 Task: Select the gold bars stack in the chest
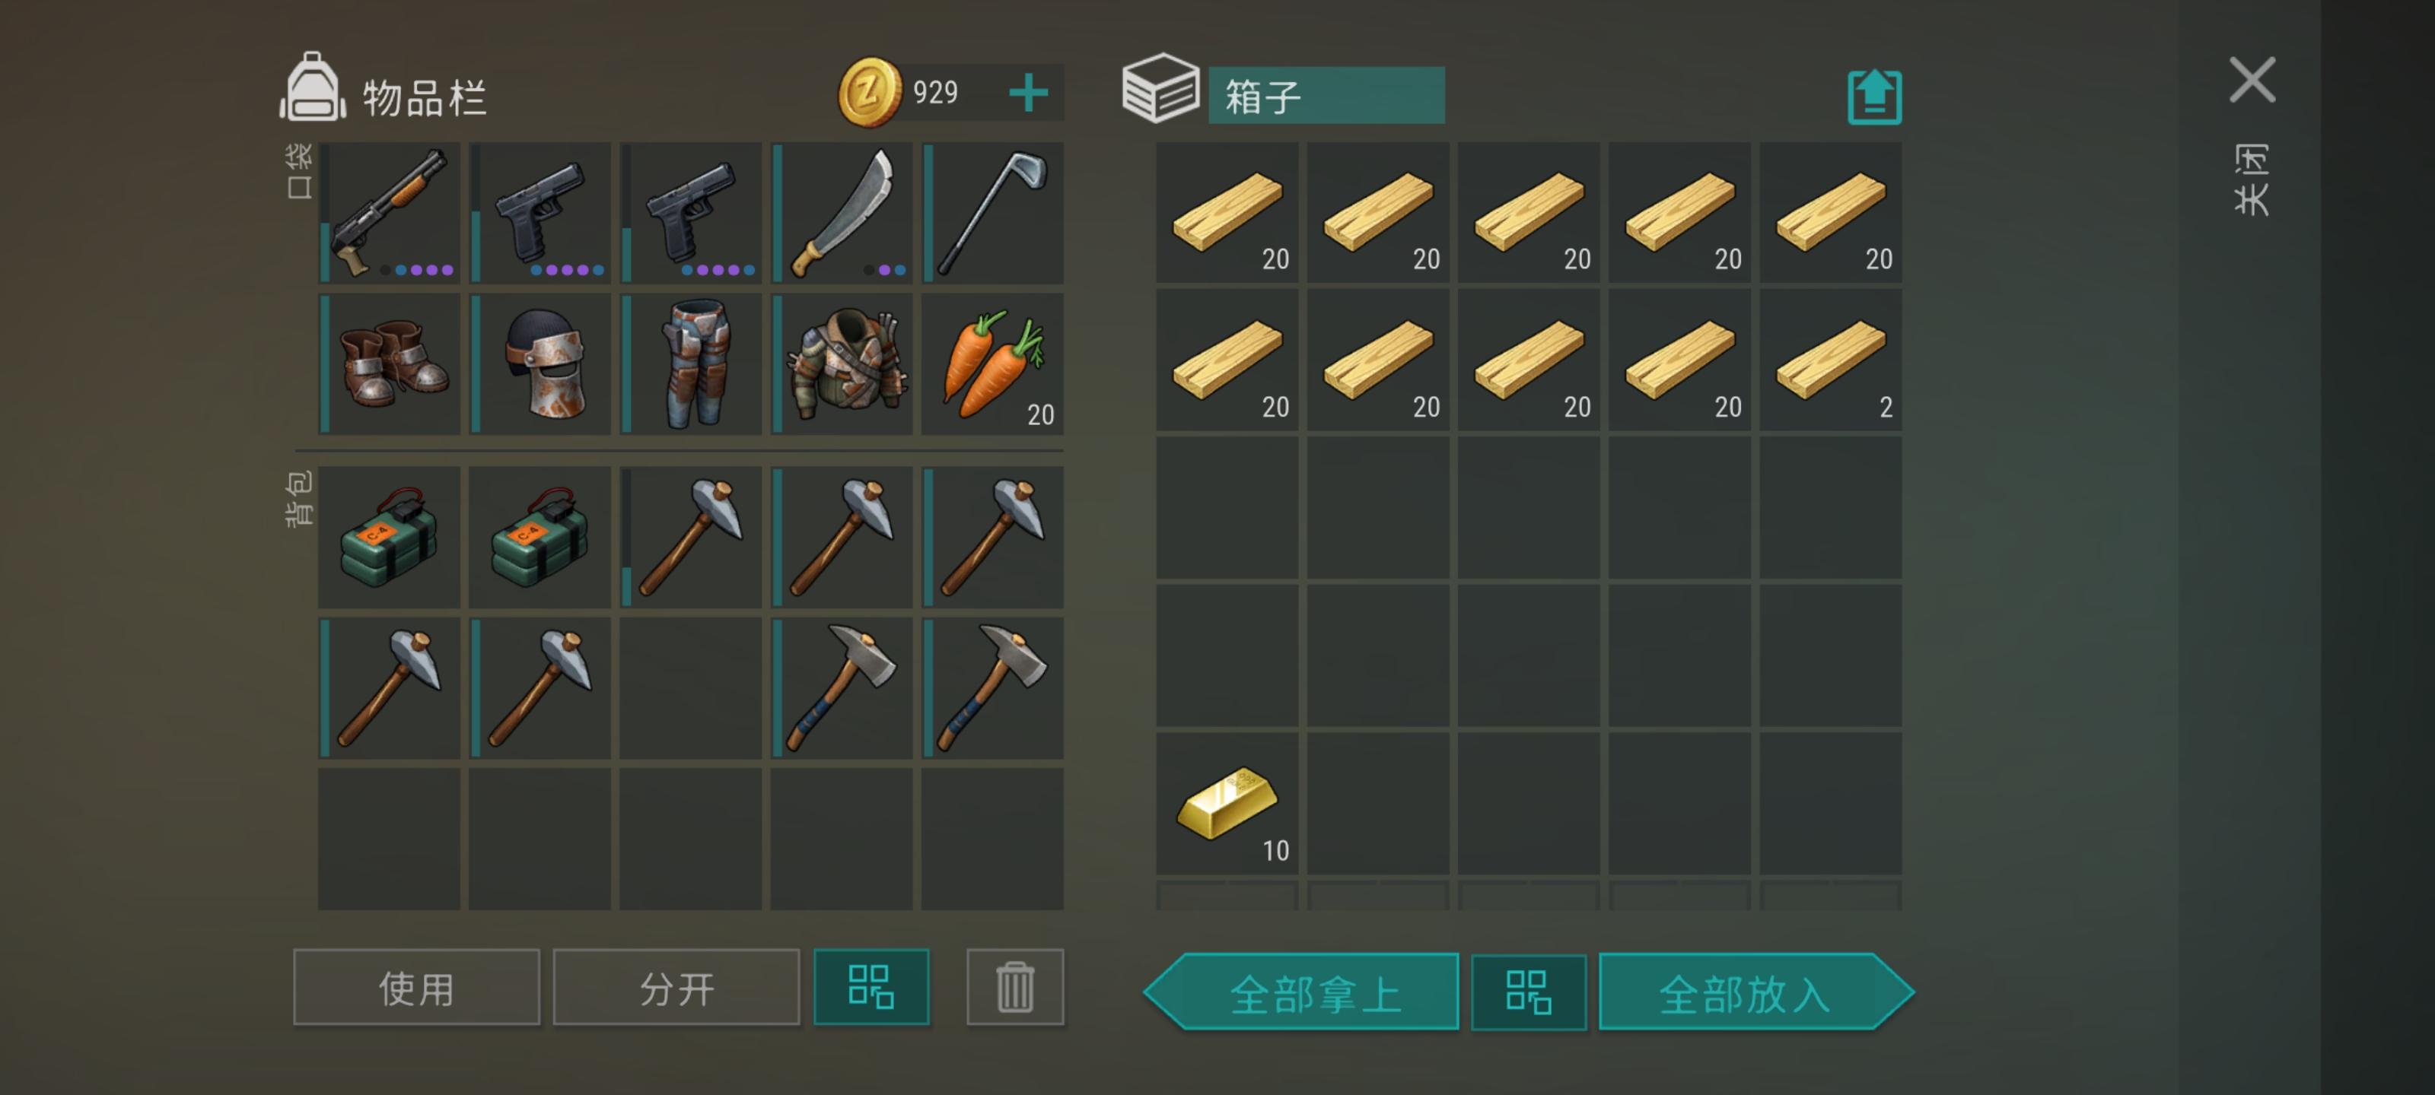pos(1227,804)
